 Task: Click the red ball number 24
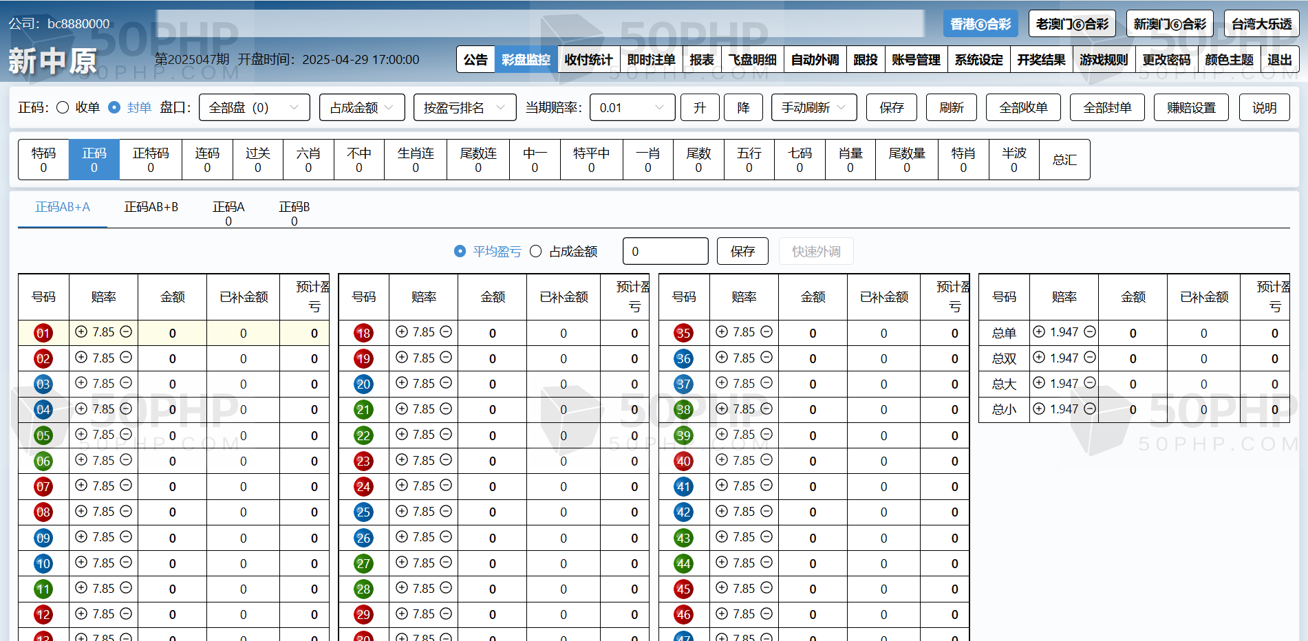click(363, 487)
